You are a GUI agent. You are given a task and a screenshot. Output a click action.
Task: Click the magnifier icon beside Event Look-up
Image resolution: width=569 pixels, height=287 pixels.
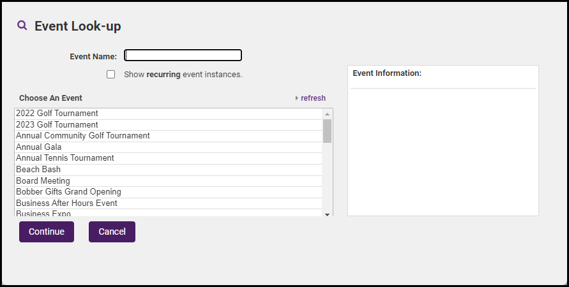pyautogui.click(x=22, y=26)
